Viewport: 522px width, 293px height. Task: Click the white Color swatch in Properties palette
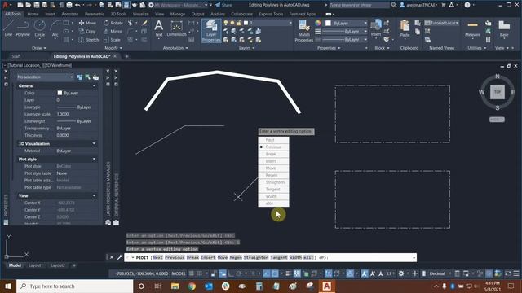[60, 93]
